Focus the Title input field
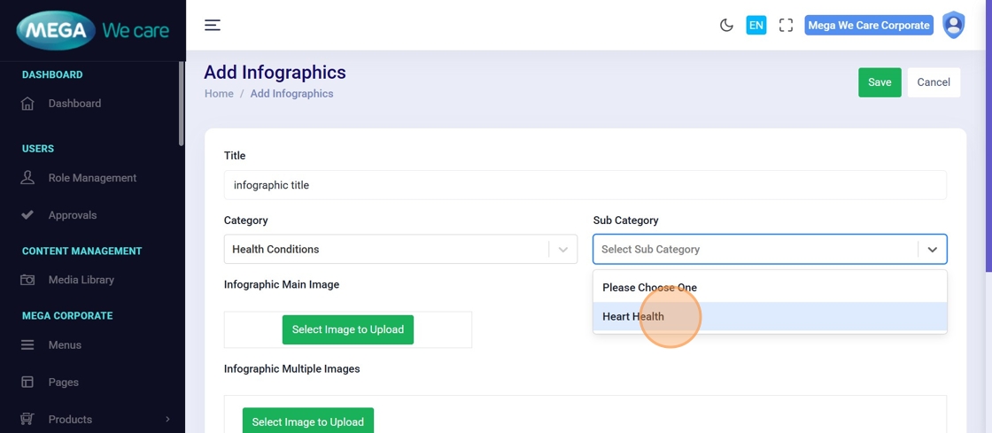Image resolution: width=992 pixels, height=433 pixels. pos(585,185)
